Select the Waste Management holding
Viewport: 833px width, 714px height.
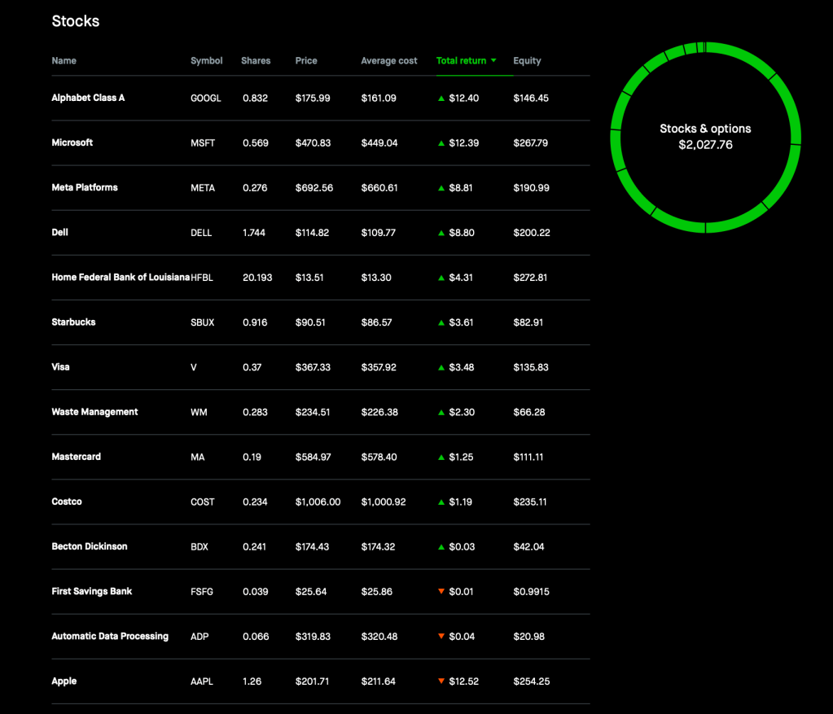(94, 412)
